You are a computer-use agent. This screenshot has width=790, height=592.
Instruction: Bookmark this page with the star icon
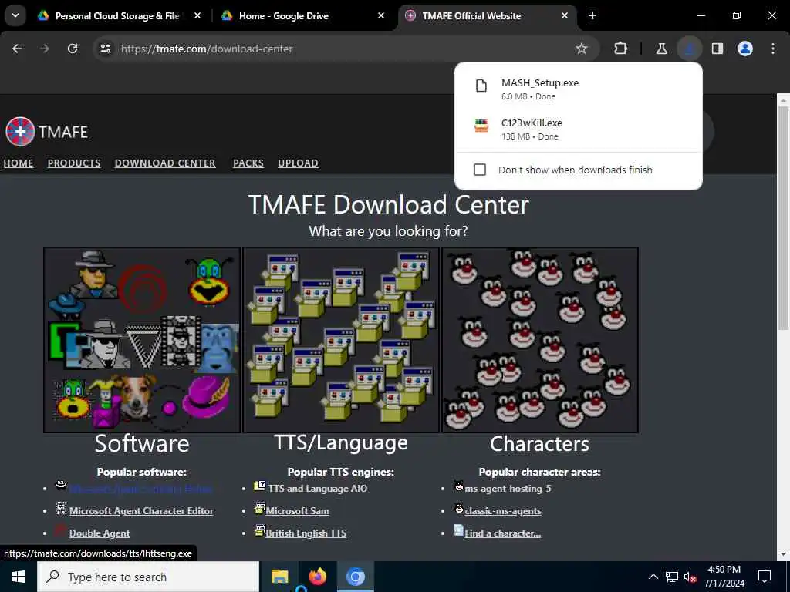(582, 49)
